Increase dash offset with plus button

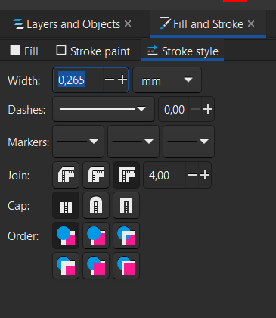(208, 109)
